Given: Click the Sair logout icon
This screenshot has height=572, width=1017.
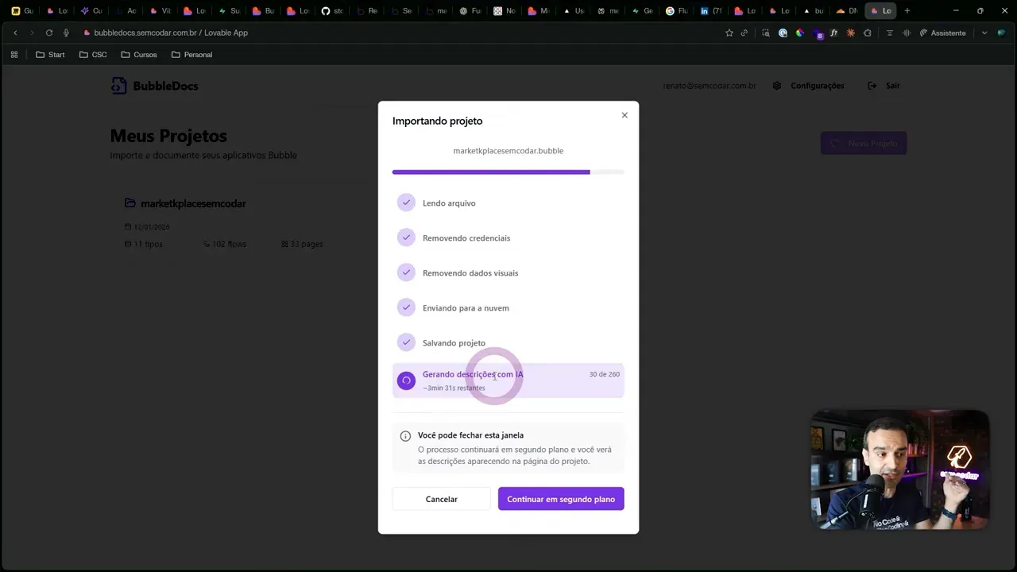Looking at the screenshot, I should [872, 86].
